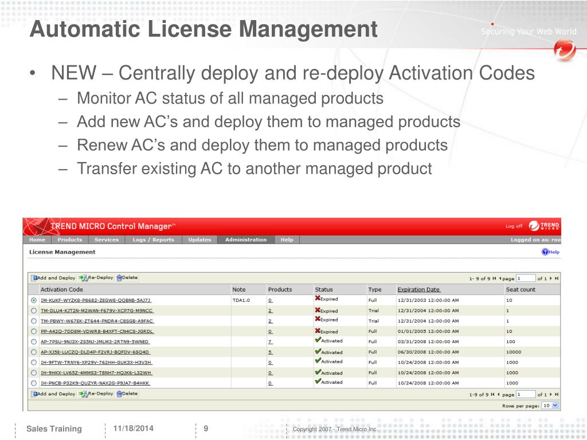
Task: Click the expiration date "03/31/2008 12:00:00 AM"
Action: point(428,341)
